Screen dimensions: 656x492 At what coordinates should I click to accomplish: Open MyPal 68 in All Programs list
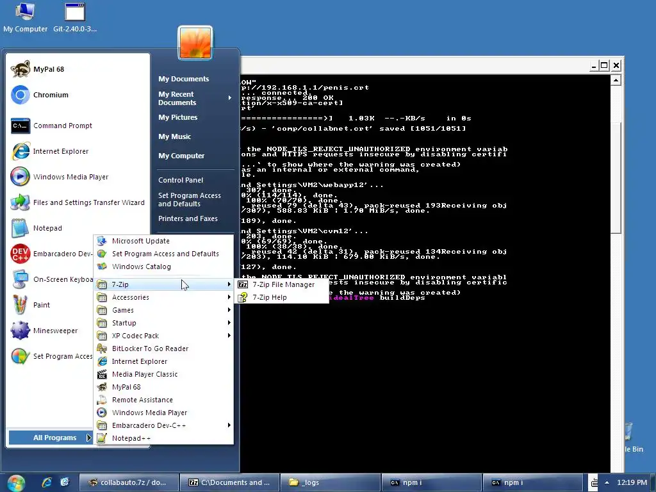[164, 387]
